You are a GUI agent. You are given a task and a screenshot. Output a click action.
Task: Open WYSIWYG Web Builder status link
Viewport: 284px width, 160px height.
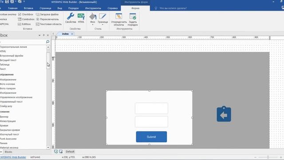(13, 157)
